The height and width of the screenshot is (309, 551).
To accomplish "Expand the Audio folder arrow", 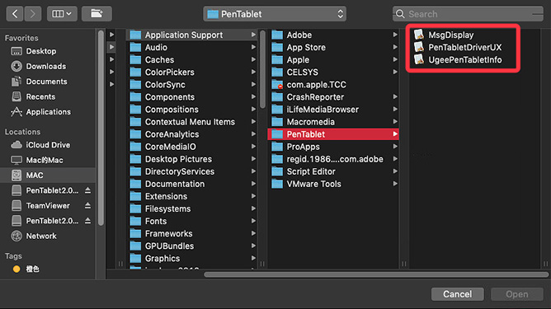I will tap(253, 47).
